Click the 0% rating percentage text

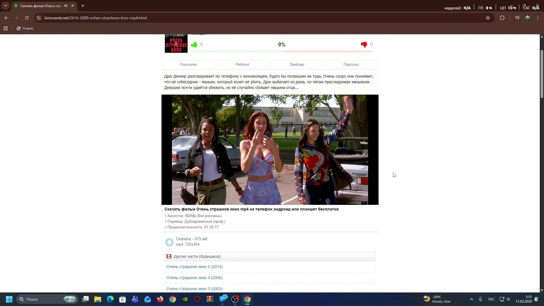tap(282, 45)
